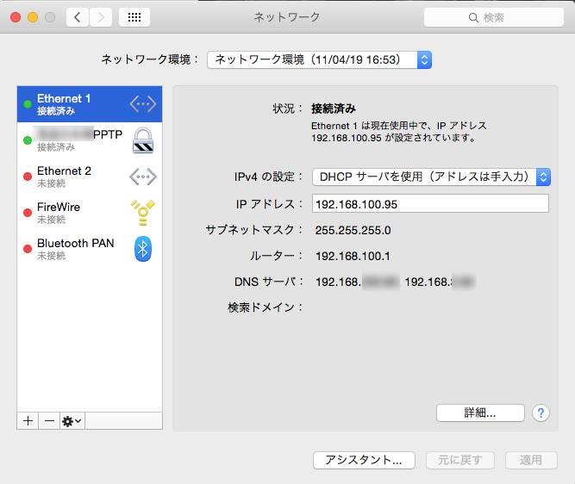Click the 詳細... button
575x484 pixels.
coord(480,413)
